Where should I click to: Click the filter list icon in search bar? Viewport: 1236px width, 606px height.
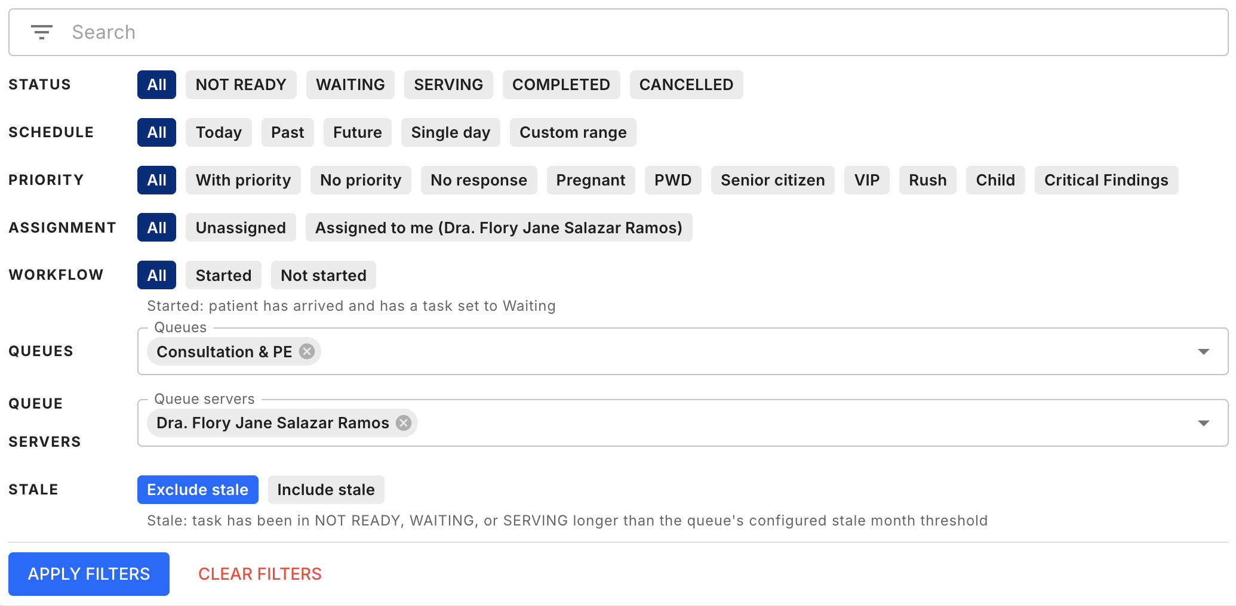[42, 32]
